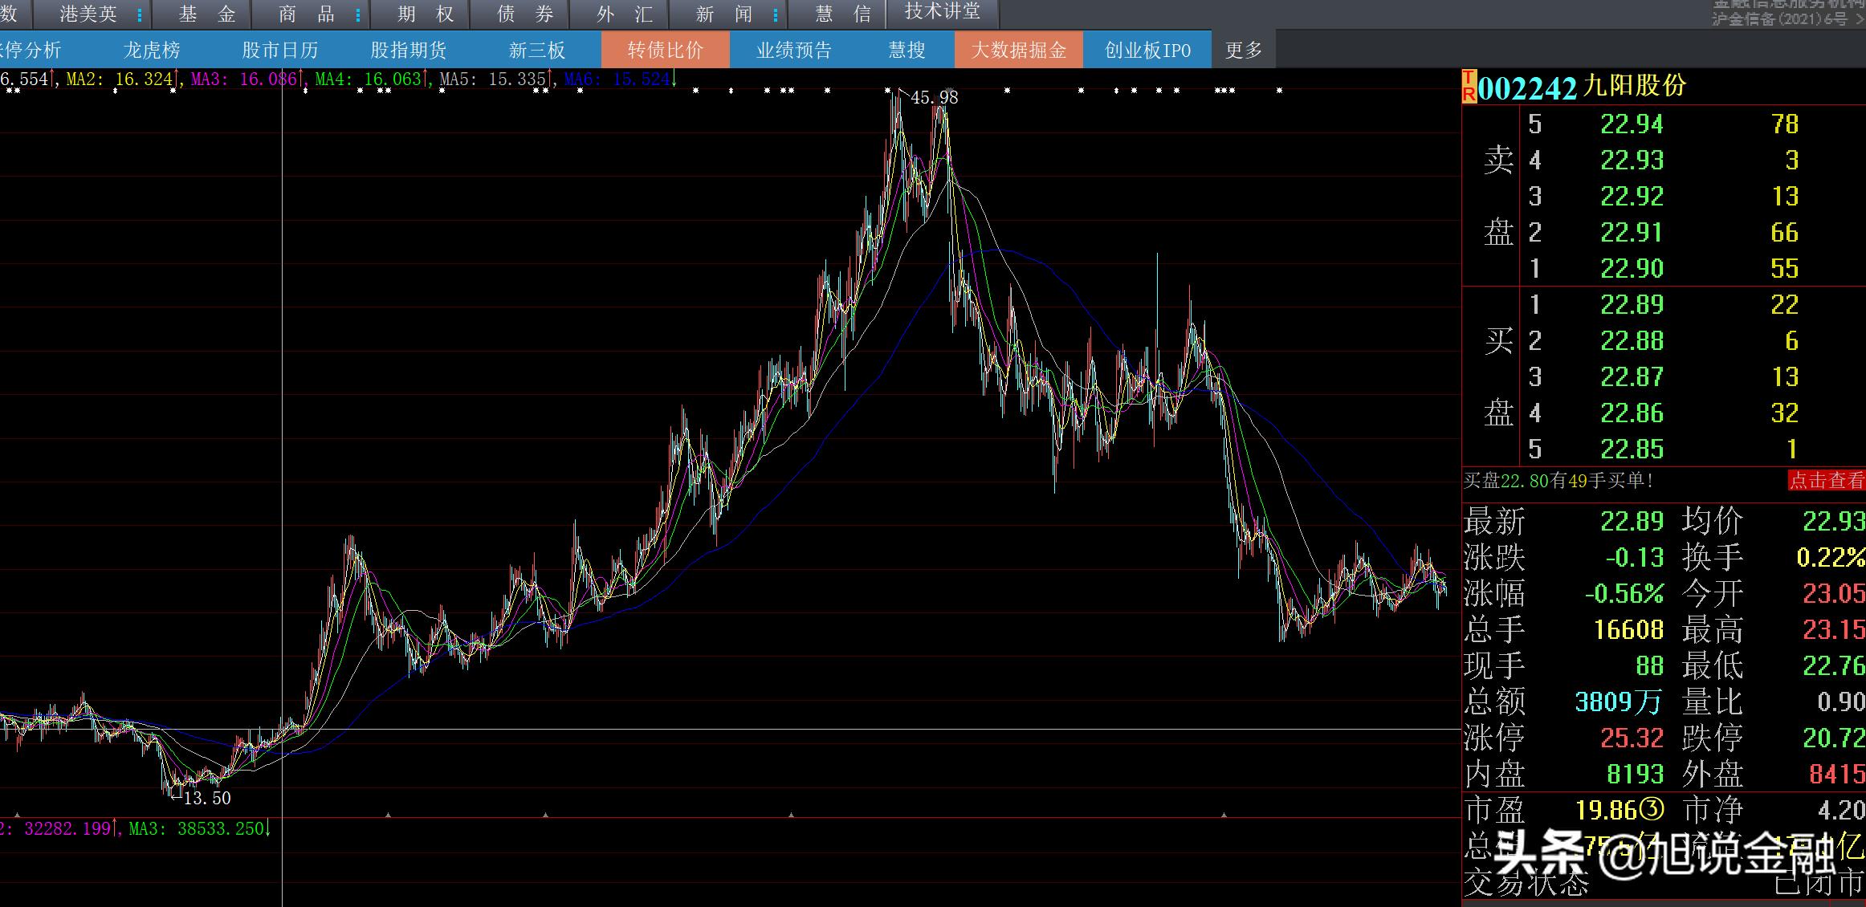The image size is (1866, 907).
Task: Open the 外汇 menu item
Action: (x=624, y=14)
